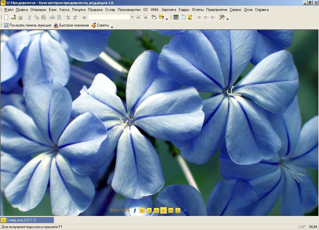This screenshot has height=230, width=319.
Task: Click the Redo arrow icon
Action: (x=75, y=17)
